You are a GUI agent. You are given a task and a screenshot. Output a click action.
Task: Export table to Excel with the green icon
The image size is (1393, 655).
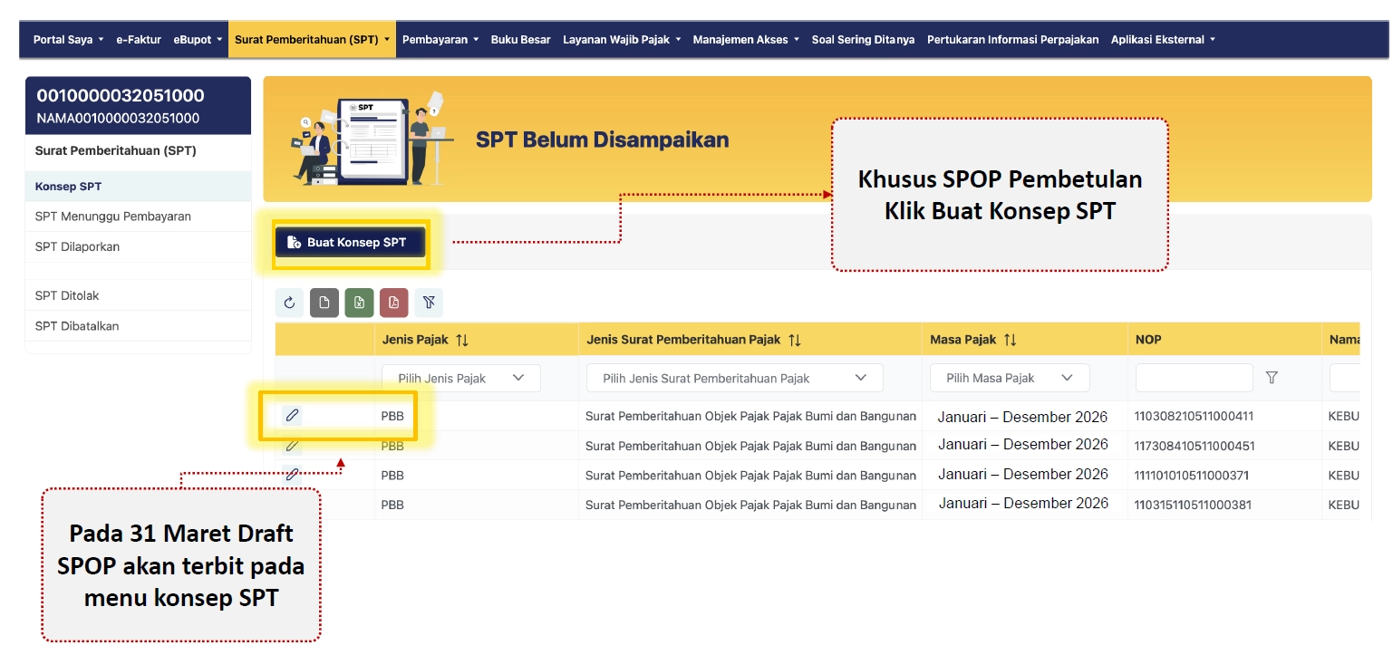[359, 303]
